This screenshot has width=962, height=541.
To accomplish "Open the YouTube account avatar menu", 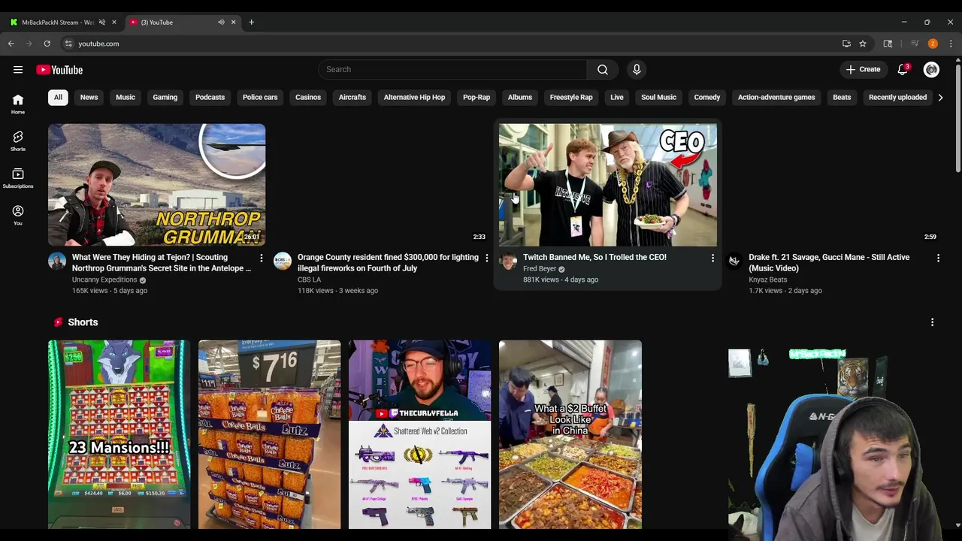I will pyautogui.click(x=931, y=70).
